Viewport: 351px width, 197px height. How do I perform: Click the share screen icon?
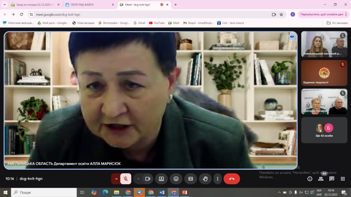[x=161, y=179]
